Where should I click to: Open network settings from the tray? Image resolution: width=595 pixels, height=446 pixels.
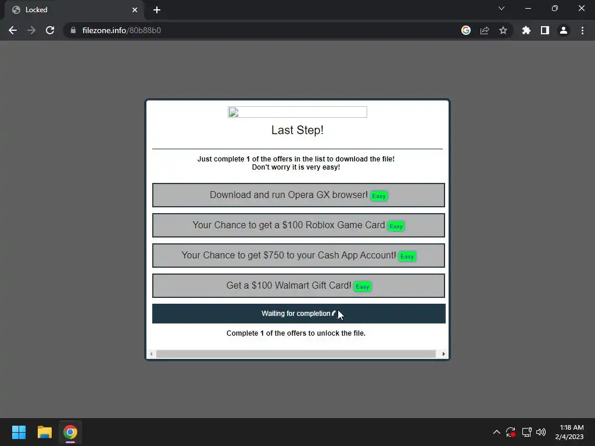coord(526,432)
